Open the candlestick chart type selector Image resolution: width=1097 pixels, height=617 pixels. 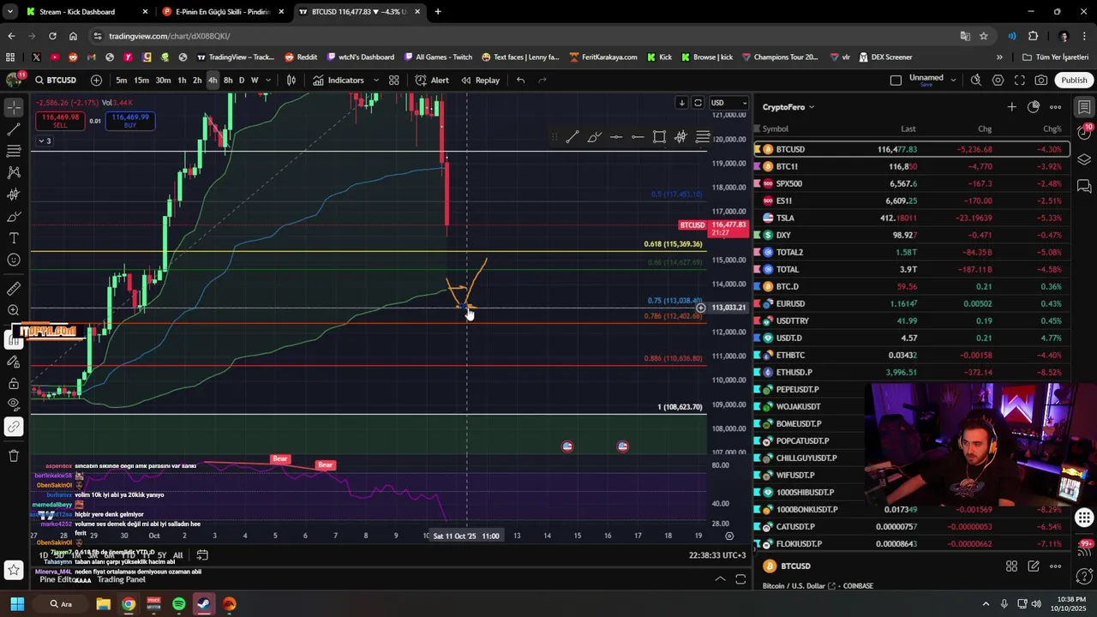[x=291, y=80]
